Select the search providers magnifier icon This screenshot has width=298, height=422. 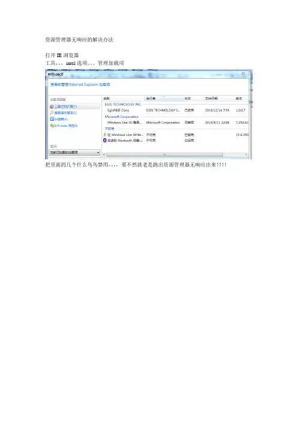click(x=52, y=113)
